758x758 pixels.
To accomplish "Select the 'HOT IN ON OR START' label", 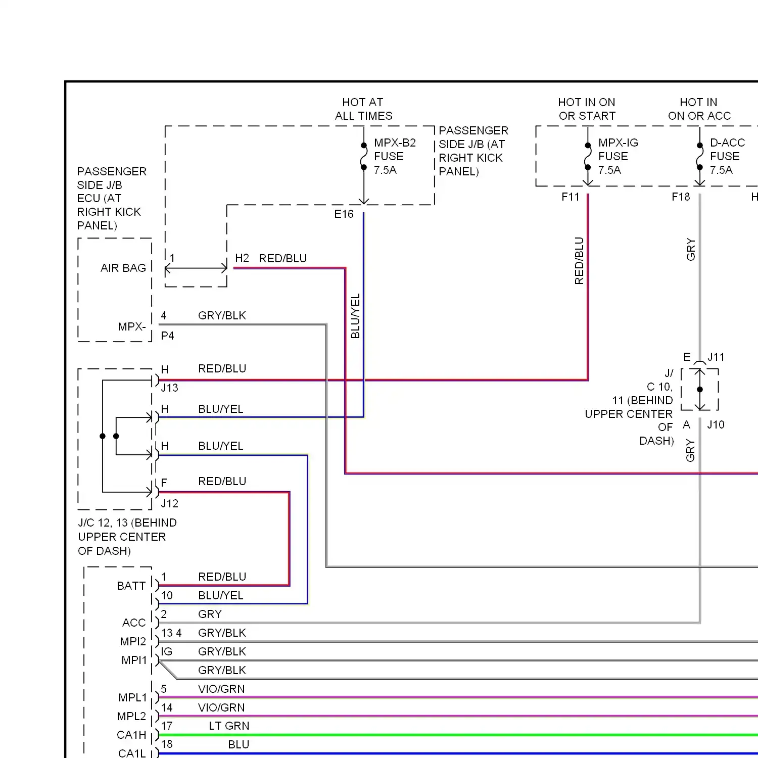I will [x=587, y=109].
